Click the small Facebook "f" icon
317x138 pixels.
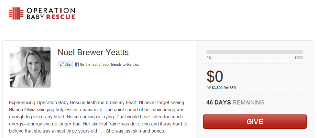77,64
